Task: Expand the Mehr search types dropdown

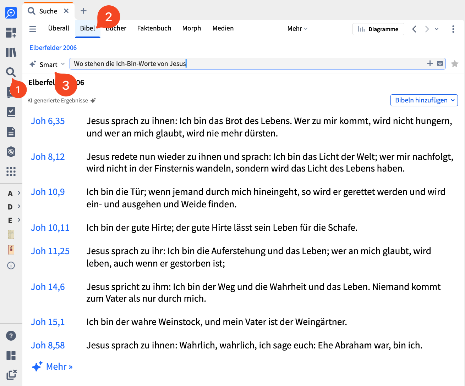Action: pos(297,29)
